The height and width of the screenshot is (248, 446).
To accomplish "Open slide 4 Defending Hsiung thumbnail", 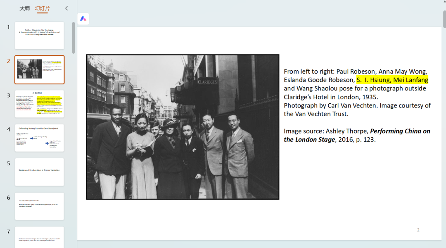I will coord(40,138).
